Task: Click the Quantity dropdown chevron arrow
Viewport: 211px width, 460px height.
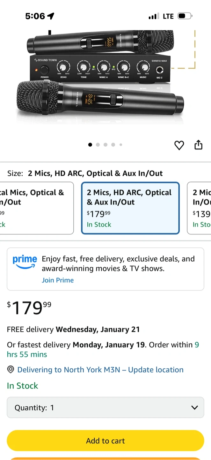Action: (x=194, y=407)
